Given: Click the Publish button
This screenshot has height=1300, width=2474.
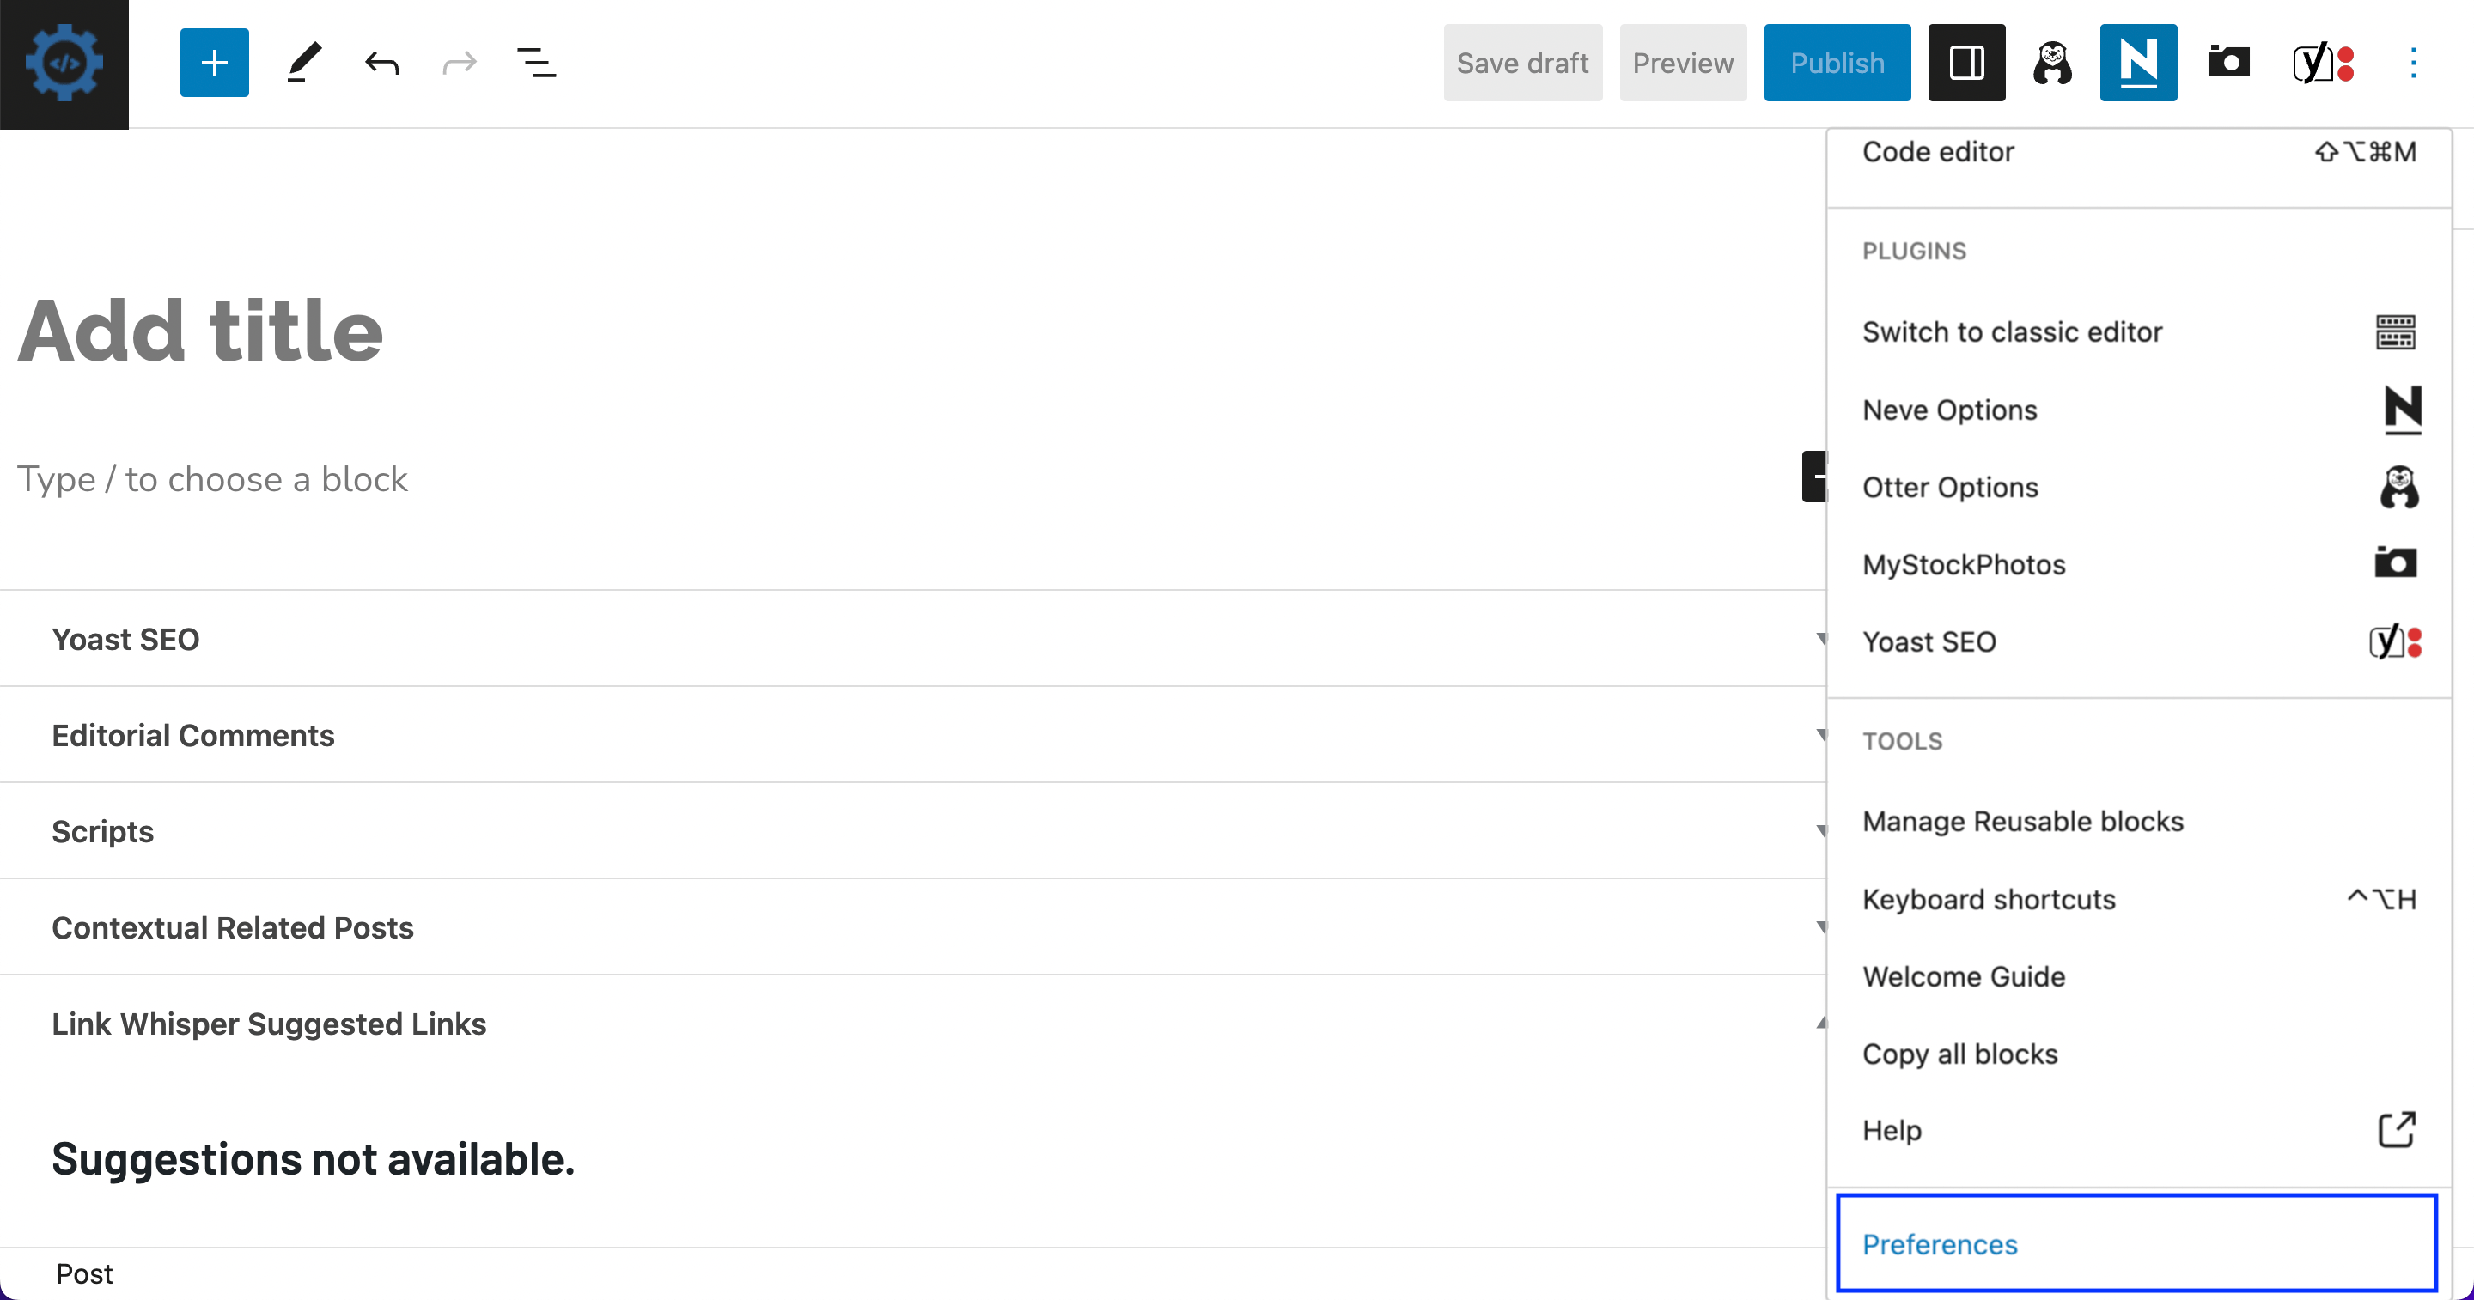Looking at the screenshot, I should [1837, 62].
